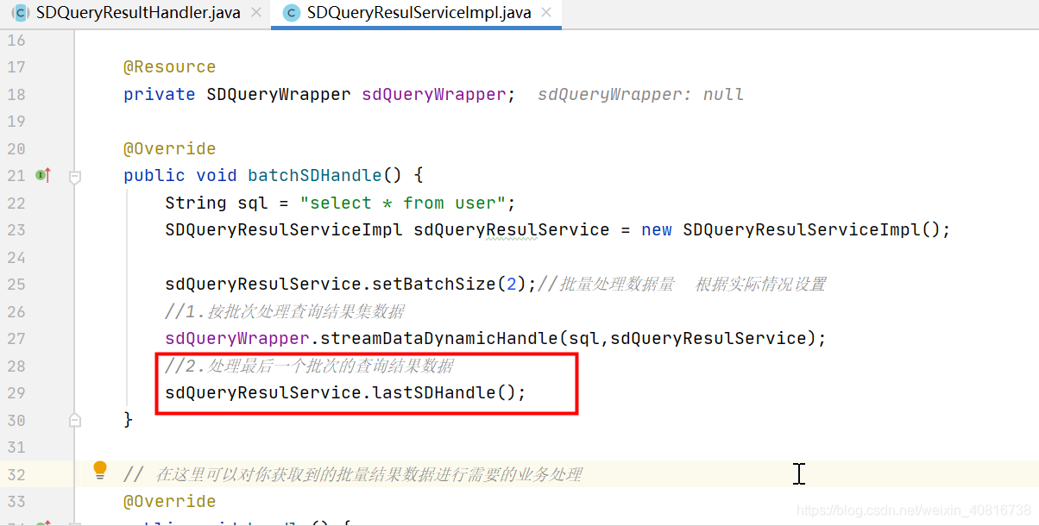Click the trailing comment on line 25
The width and height of the screenshot is (1039, 526).
point(682,284)
